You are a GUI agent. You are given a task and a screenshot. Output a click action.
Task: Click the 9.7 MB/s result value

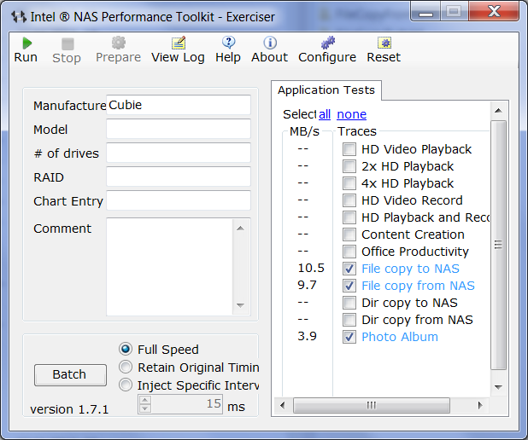point(307,285)
